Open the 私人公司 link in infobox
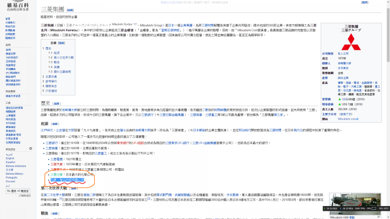This screenshot has height=219, width=390. [343, 54]
